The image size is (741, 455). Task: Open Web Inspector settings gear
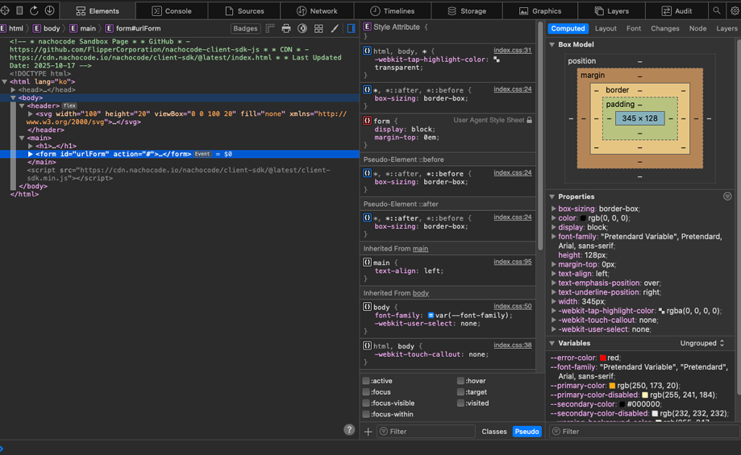click(734, 11)
